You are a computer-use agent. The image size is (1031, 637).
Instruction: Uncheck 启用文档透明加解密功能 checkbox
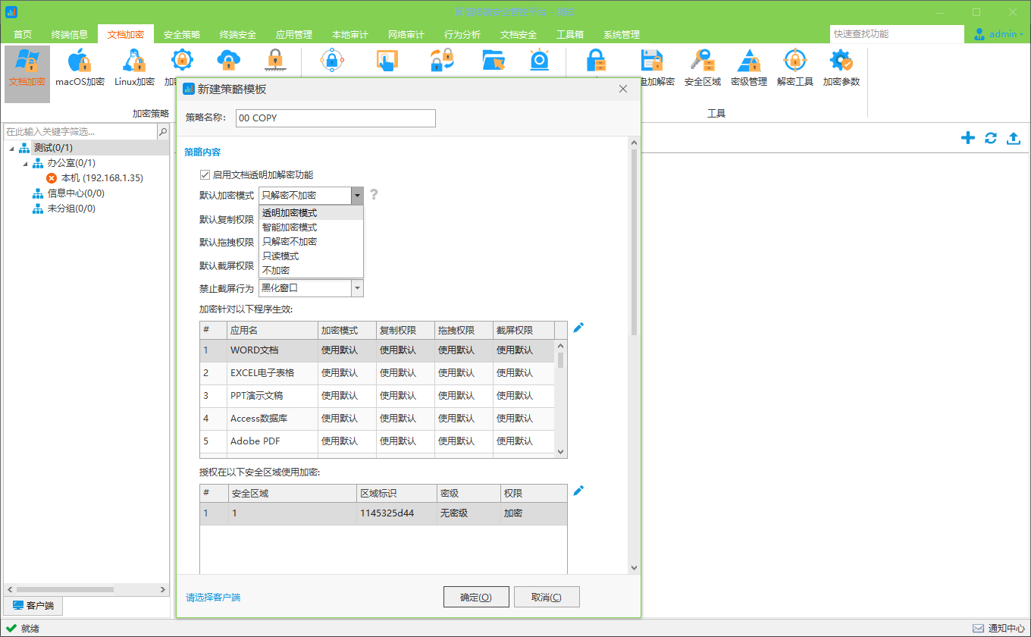tap(205, 175)
